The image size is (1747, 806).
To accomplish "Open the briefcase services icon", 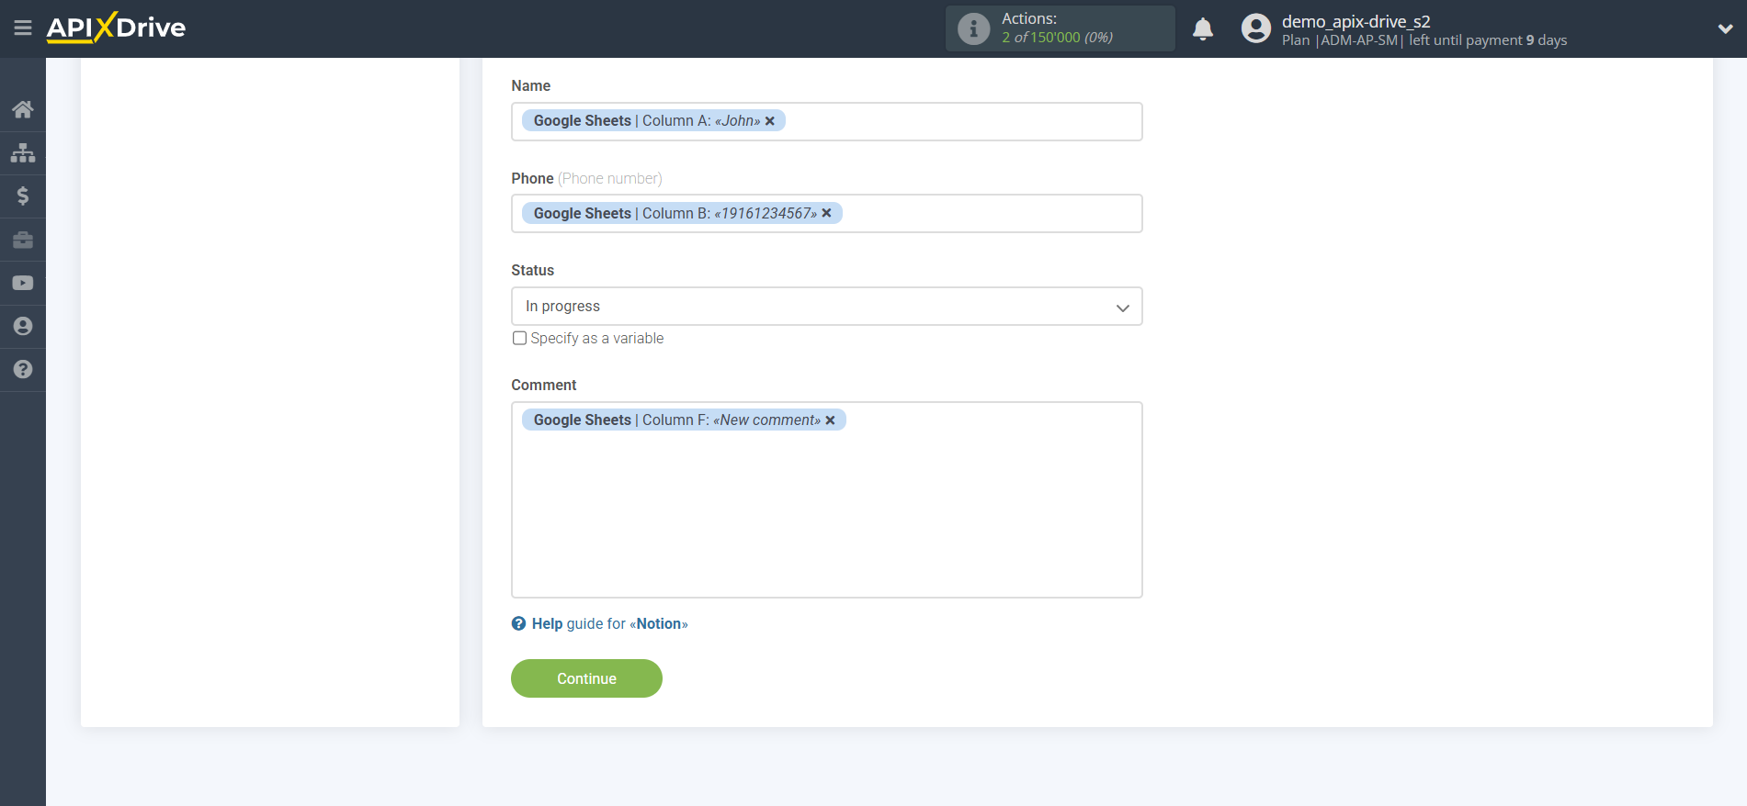I will tap(23, 240).
